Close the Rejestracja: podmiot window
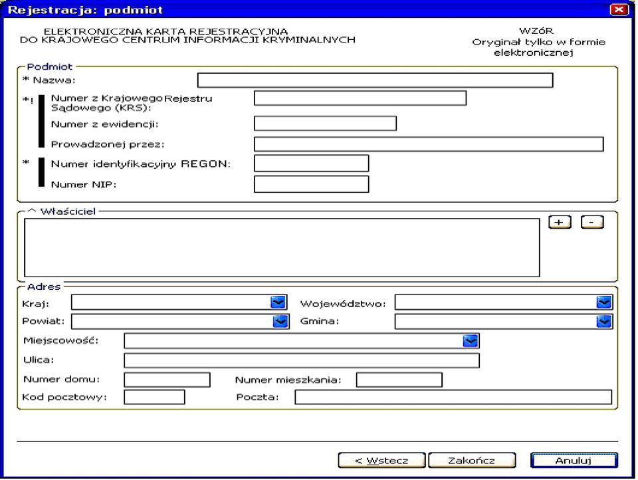This screenshot has height=480, width=638. [x=619, y=9]
